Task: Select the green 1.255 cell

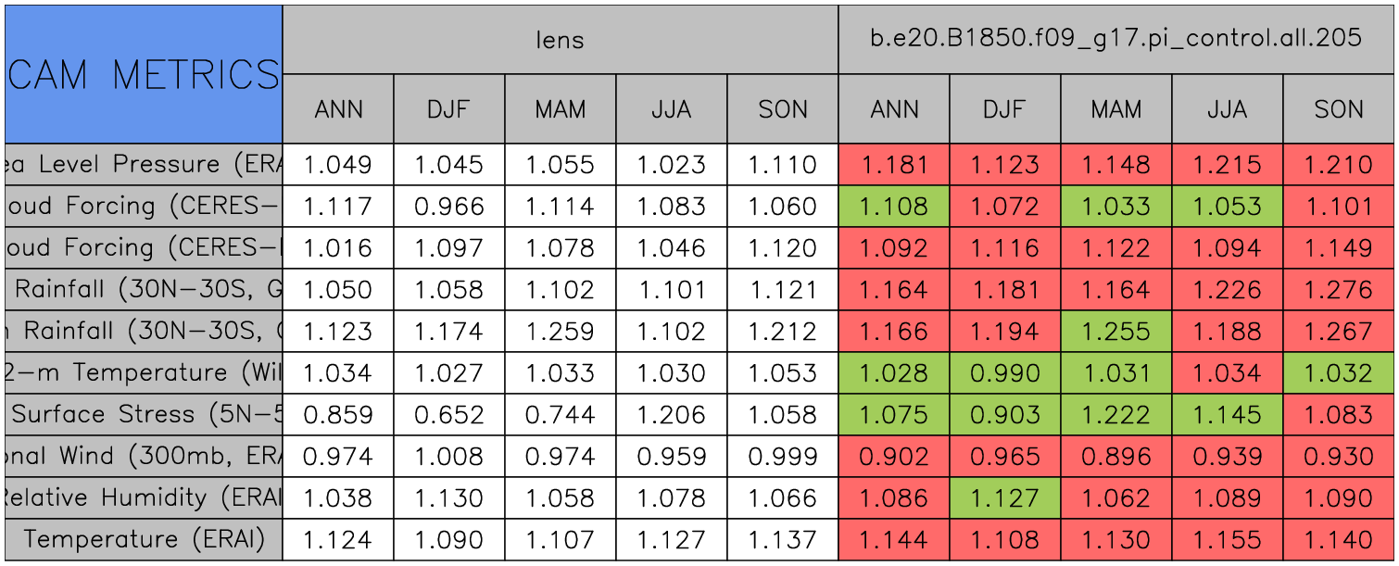Action: (1115, 331)
